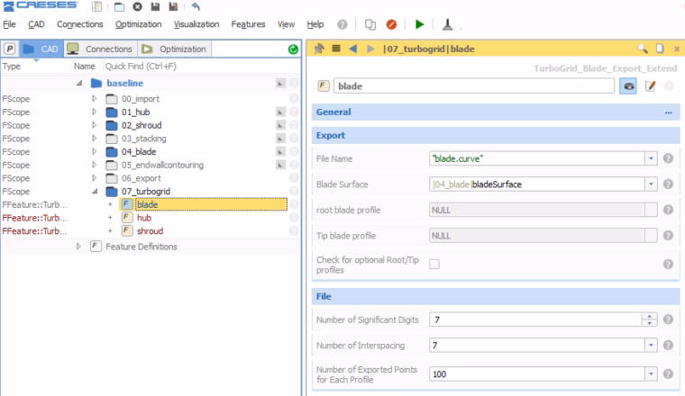Expand the hub feature with its plus sign
685x396 pixels.
[x=110, y=218]
